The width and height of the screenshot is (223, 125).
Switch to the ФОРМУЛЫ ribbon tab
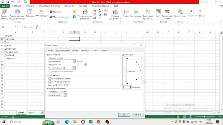point(69,6)
